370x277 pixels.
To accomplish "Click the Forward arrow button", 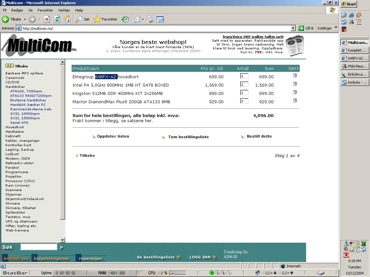I will pyautogui.click(x=32, y=19).
